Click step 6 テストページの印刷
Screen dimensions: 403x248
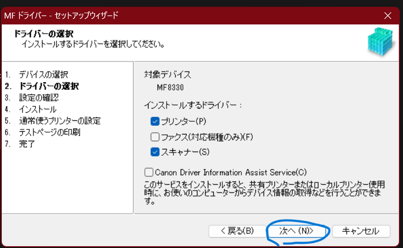coord(49,133)
